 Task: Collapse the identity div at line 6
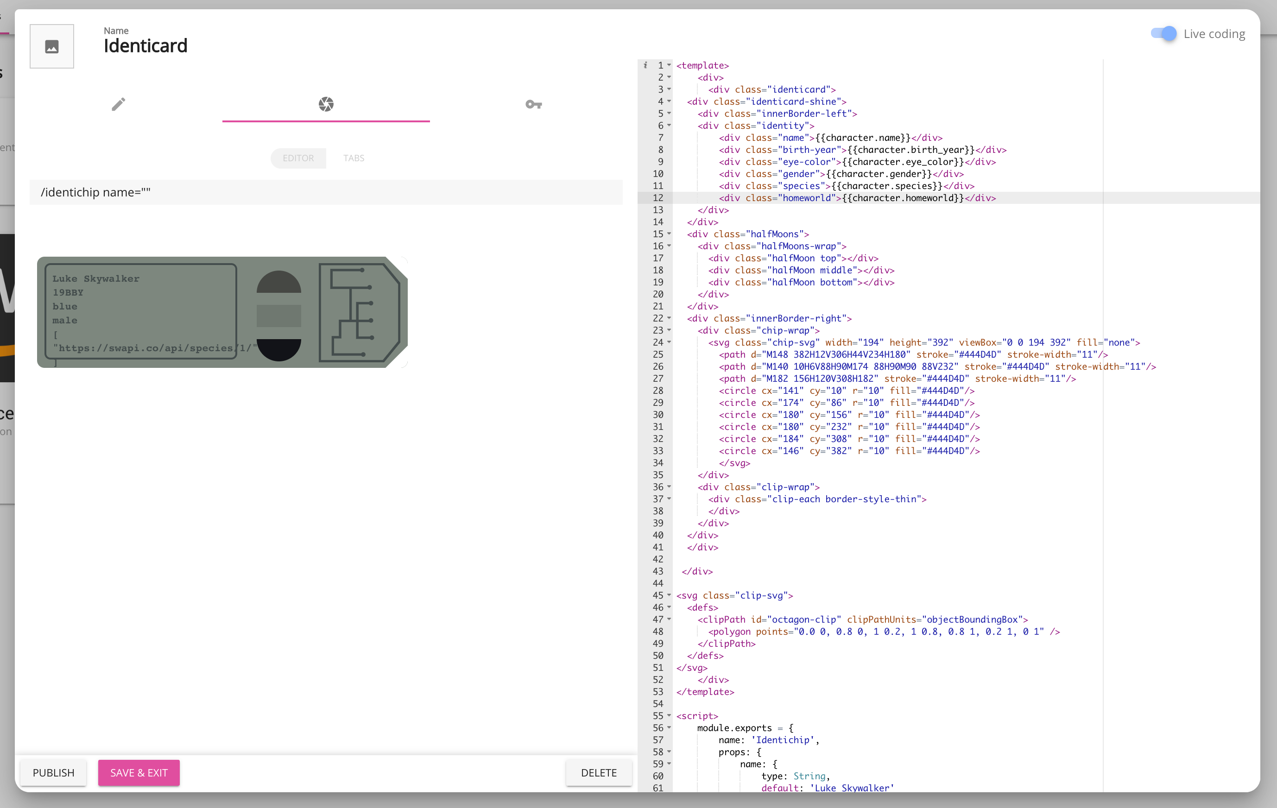(x=669, y=125)
